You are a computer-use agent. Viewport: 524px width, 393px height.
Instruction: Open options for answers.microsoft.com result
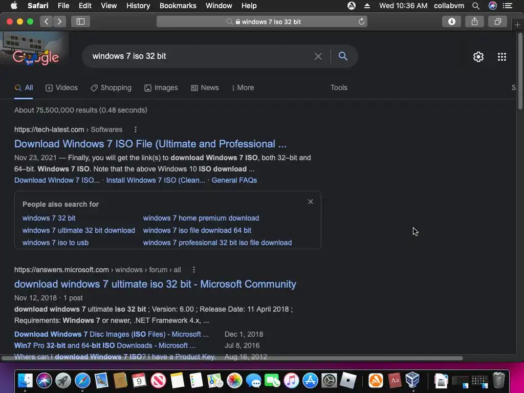coord(194,270)
